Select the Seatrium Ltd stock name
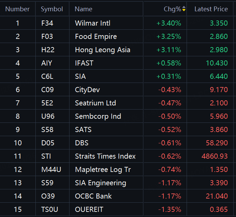Viewport: 236px width, 217px height. (x=95, y=103)
